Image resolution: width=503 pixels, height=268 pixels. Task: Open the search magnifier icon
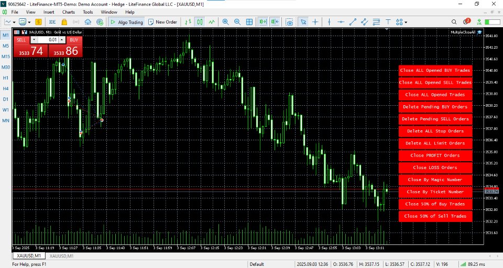click(454, 22)
